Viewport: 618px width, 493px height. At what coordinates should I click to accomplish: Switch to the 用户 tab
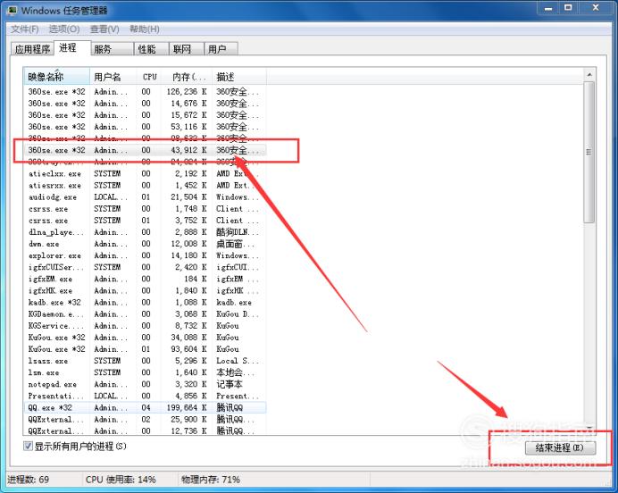pyautogui.click(x=221, y=49)
